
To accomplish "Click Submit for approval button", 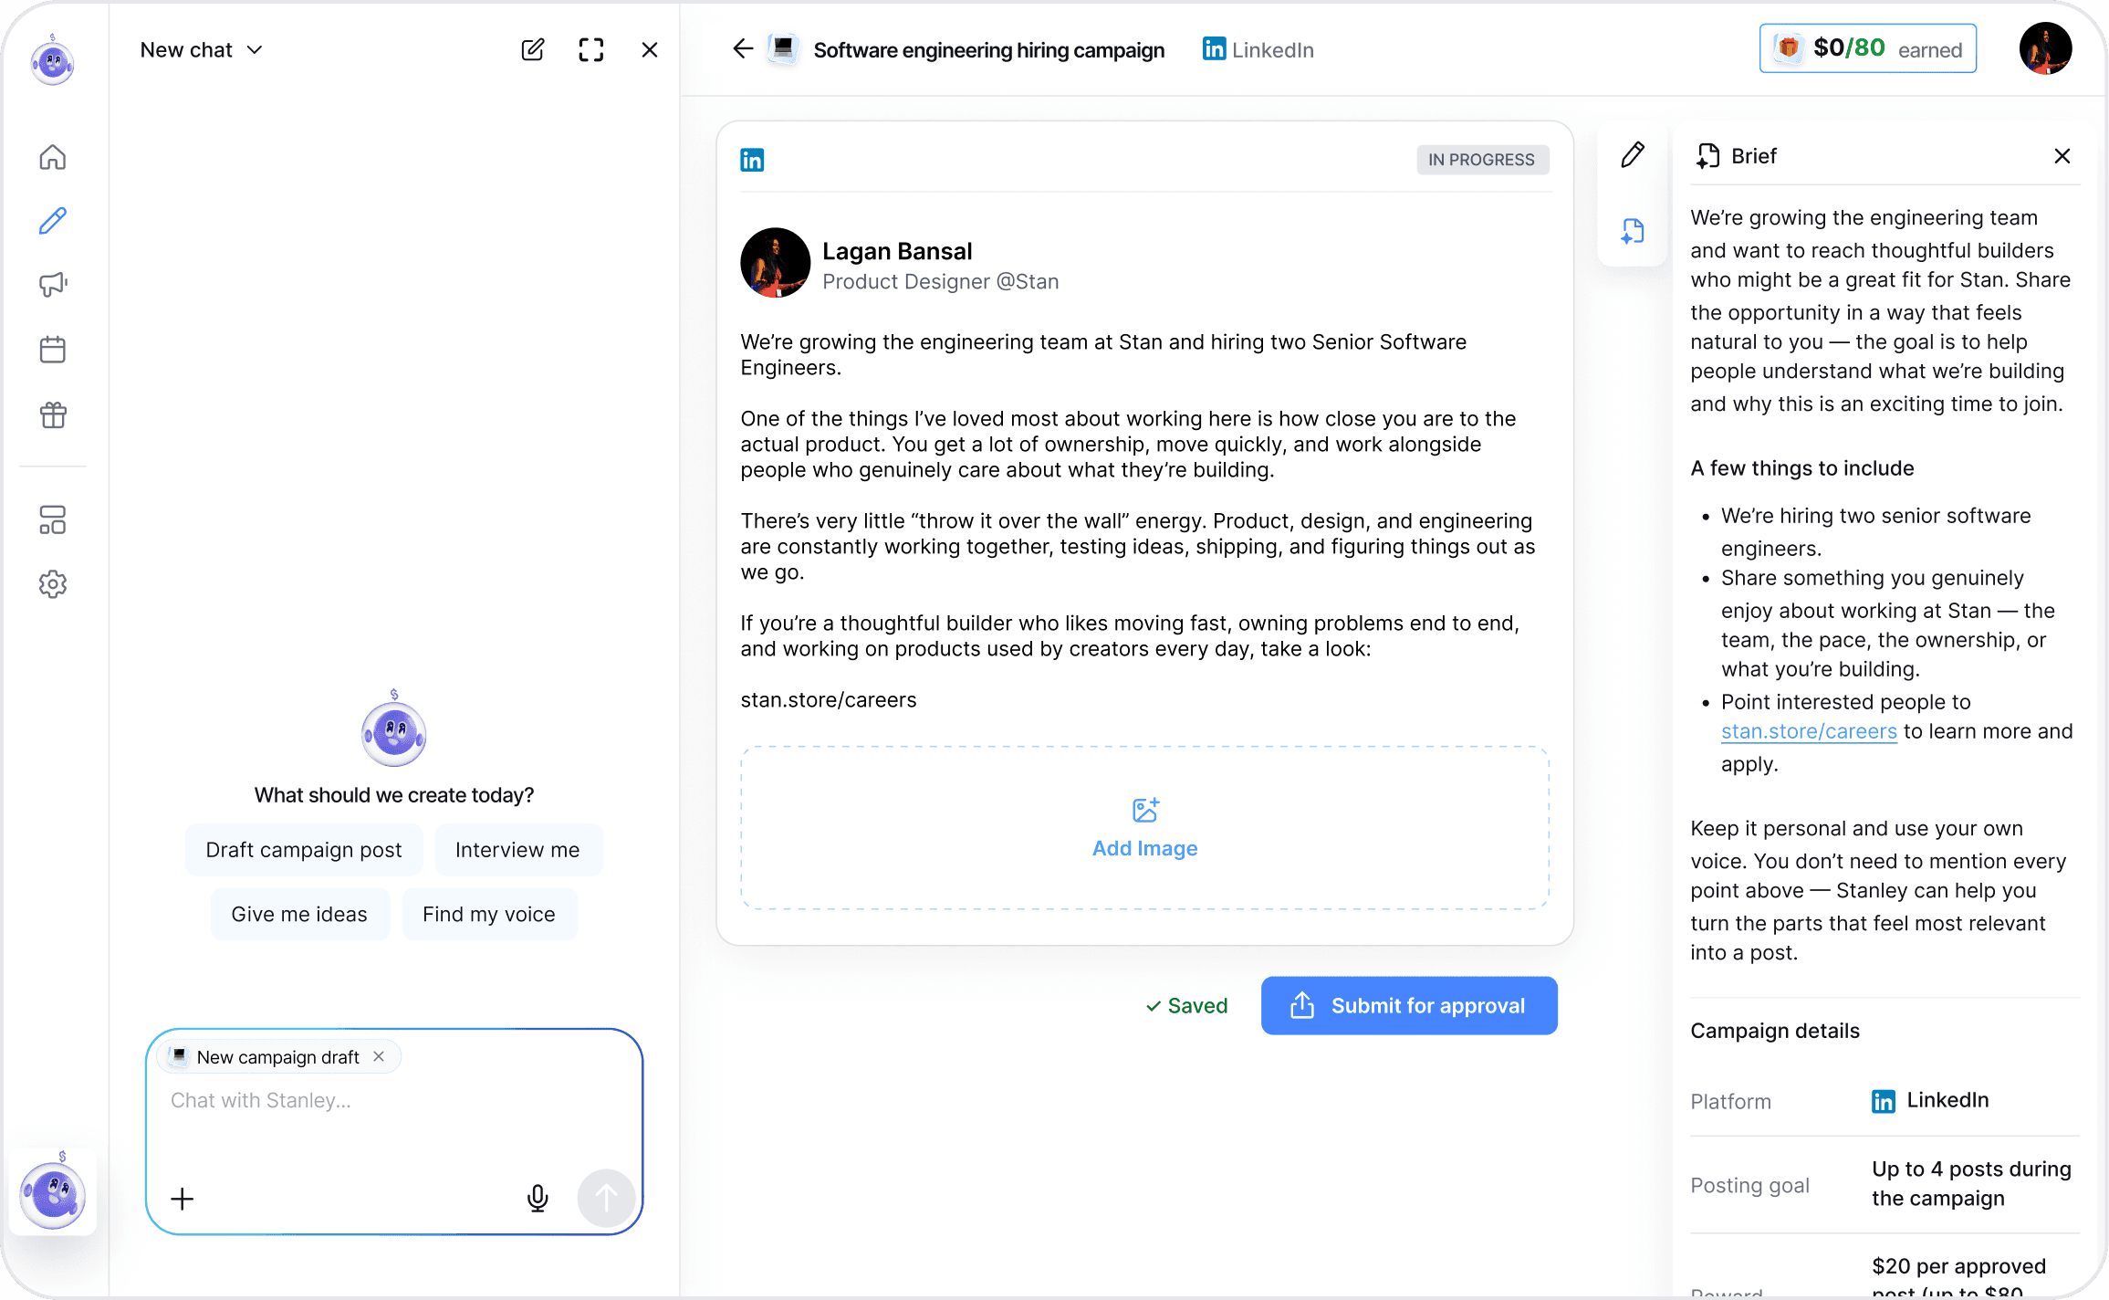I will [1409, 1006].
